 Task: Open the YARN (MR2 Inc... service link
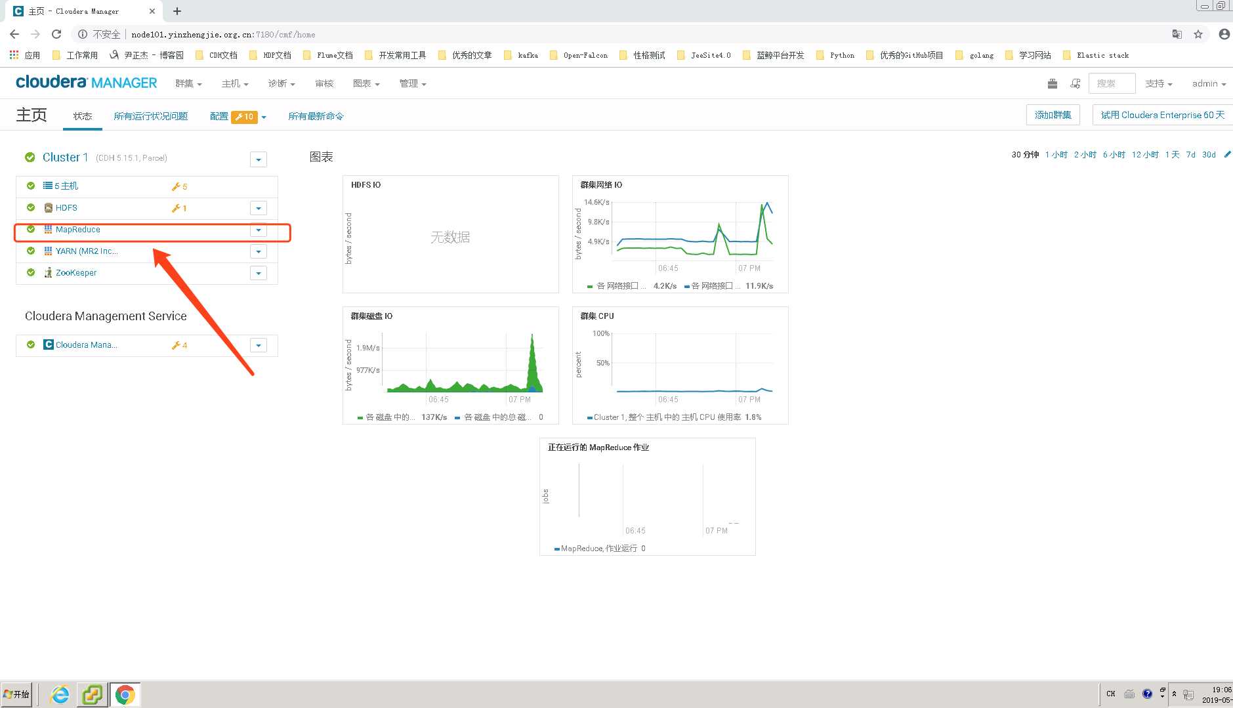pyautogui.click(x=87, y=251)
